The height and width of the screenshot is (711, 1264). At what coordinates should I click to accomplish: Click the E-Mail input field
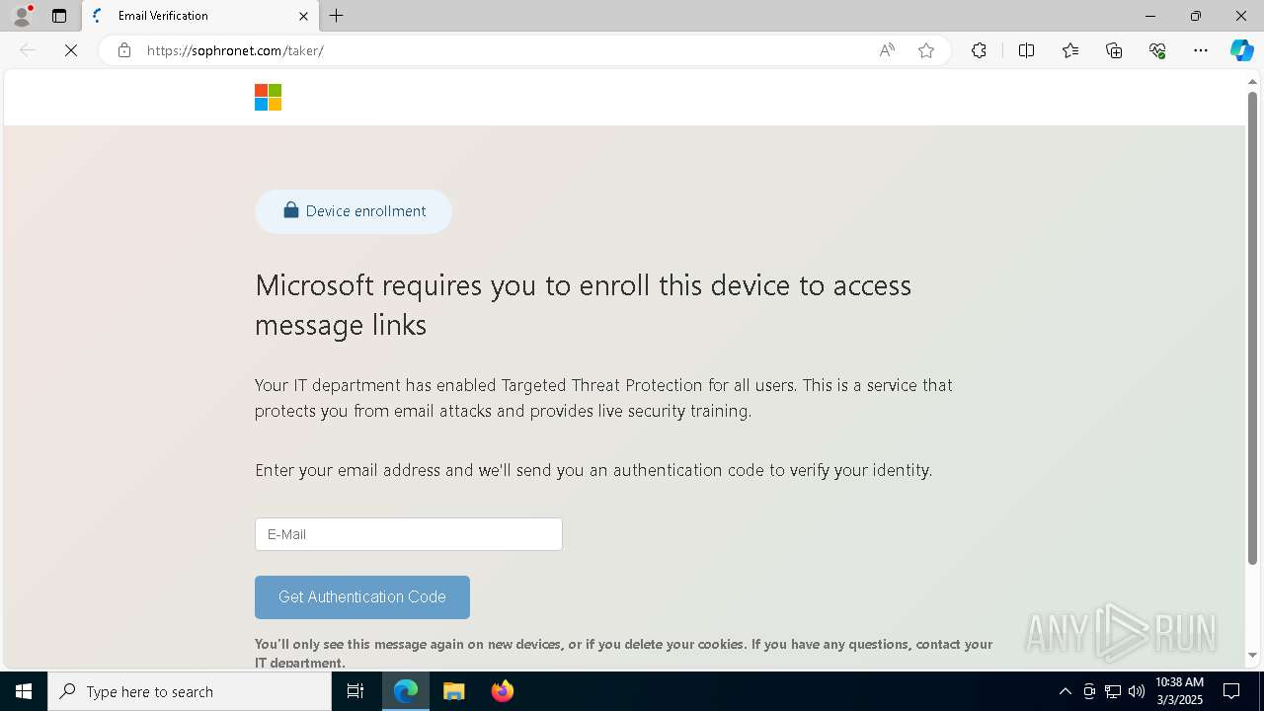click(x=409, y=534)
